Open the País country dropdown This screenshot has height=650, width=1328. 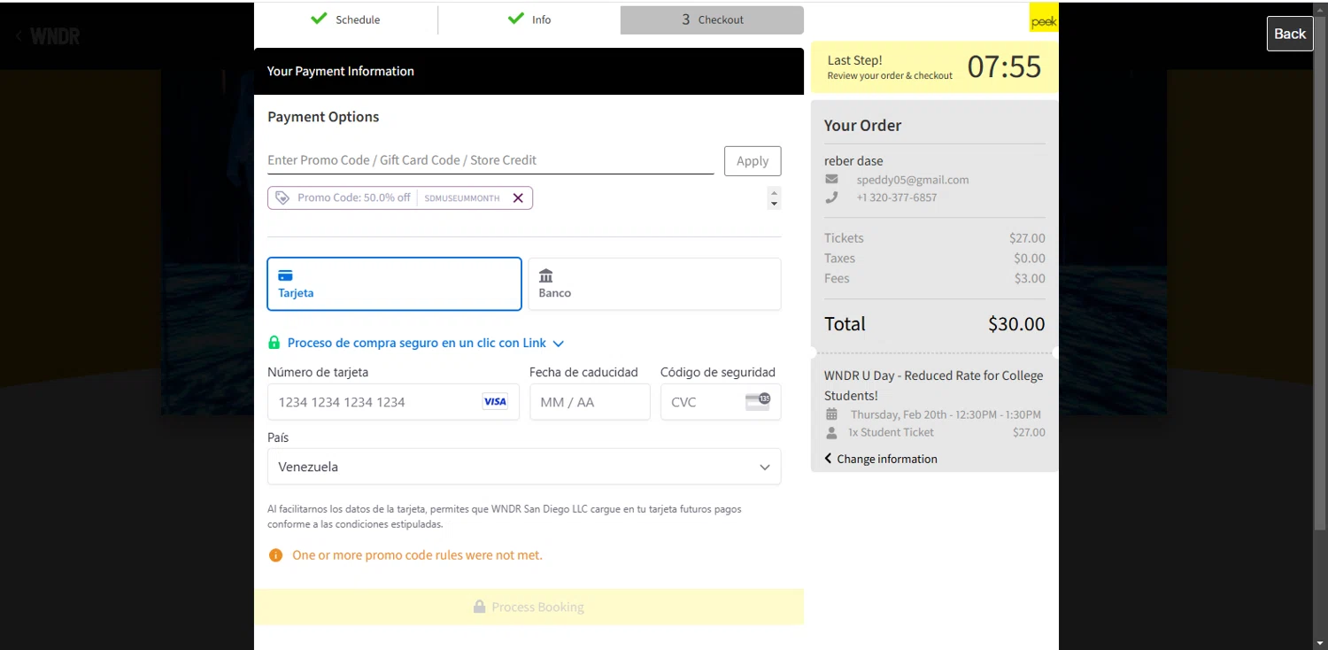tap(524, 467)
